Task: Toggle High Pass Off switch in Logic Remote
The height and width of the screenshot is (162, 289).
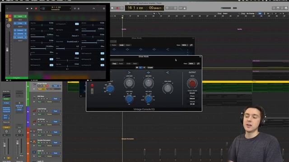Action: click(x=77, y=30)
